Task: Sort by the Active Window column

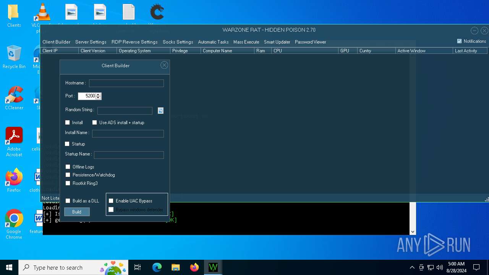Action: coord(424,51)
